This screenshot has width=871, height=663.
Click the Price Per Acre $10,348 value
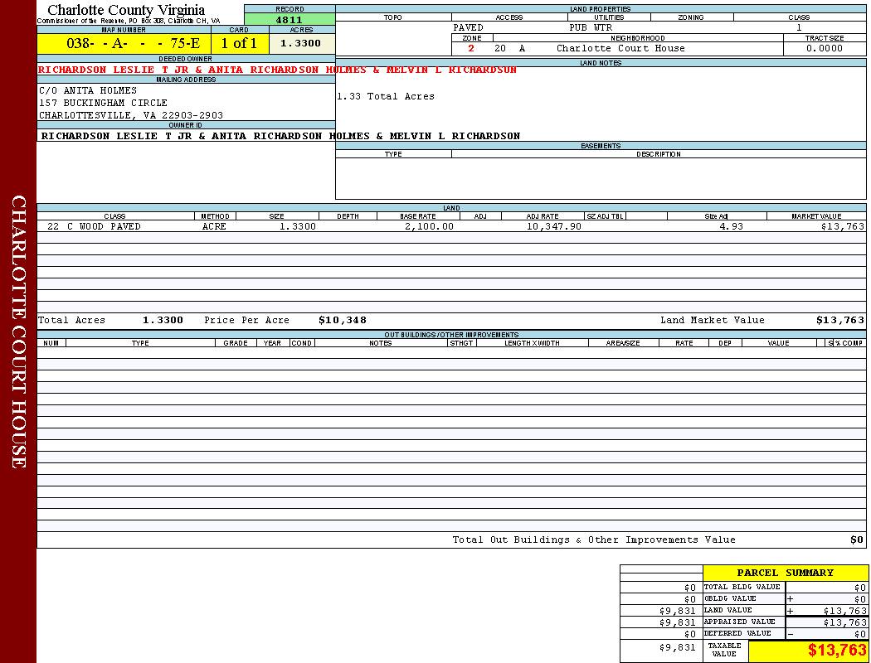342,320
